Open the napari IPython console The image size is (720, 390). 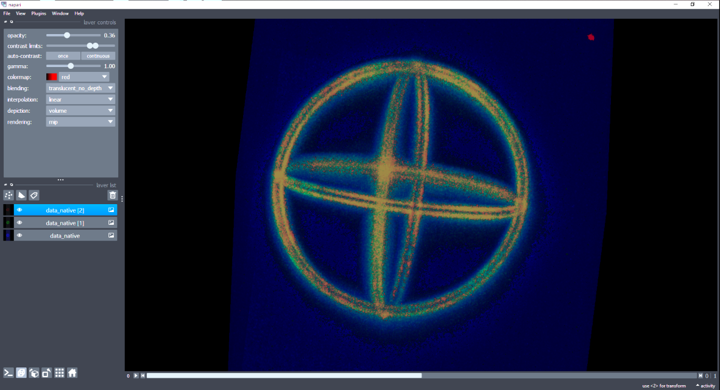coord(9,372)
